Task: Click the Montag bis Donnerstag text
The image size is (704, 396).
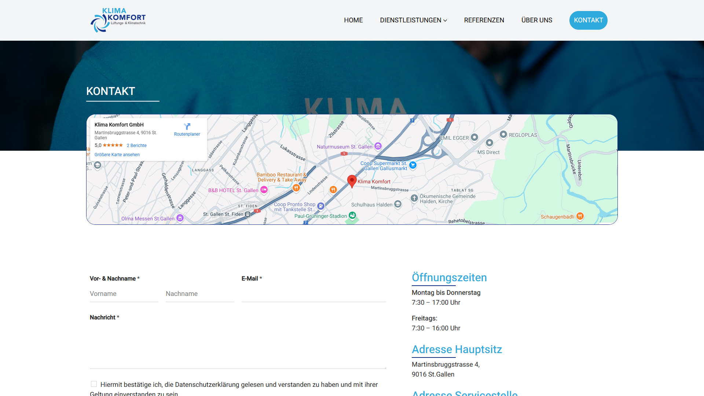Action: 446,293
